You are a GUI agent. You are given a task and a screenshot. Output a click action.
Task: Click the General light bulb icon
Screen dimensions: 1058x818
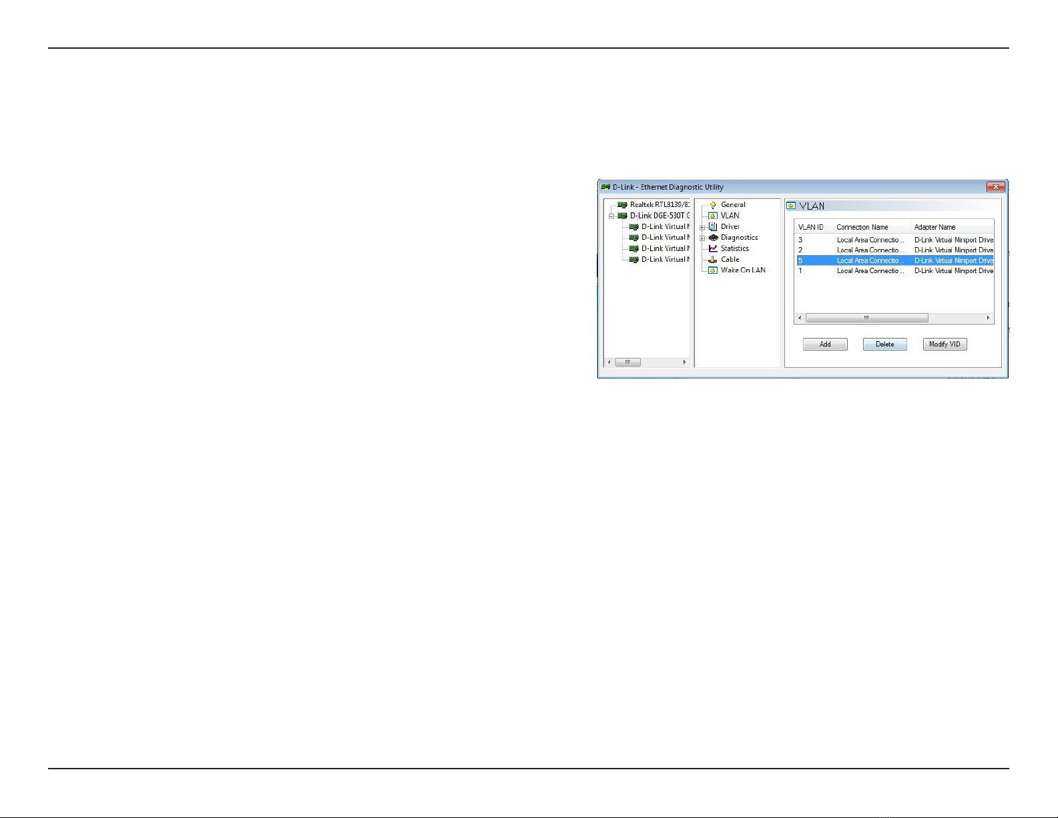(713, 205)
